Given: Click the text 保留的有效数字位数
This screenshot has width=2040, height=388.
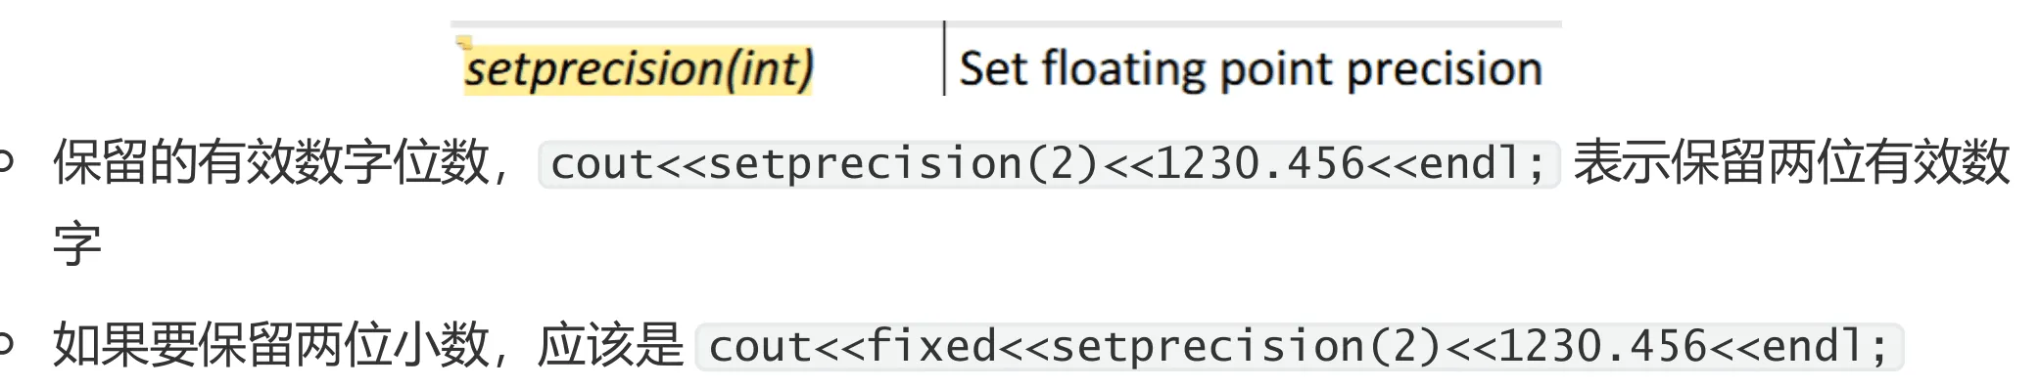Looking at the screenshot, I should pyautogui.click(x=271, y=162).
